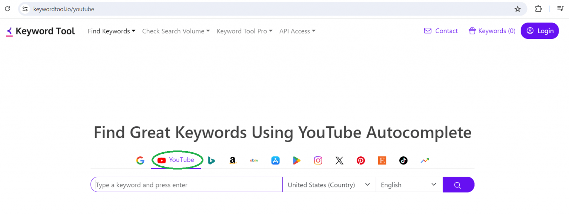Select the Google Play Store icon
Viewport: 569px width, 214px height.
coord(297,160)
